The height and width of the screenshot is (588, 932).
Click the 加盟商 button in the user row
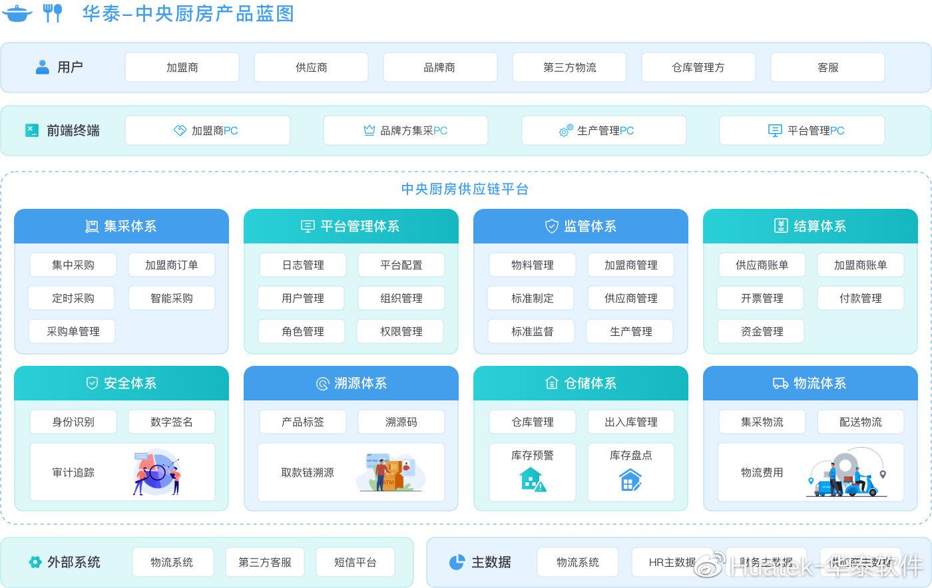click(x=181, y=67)
